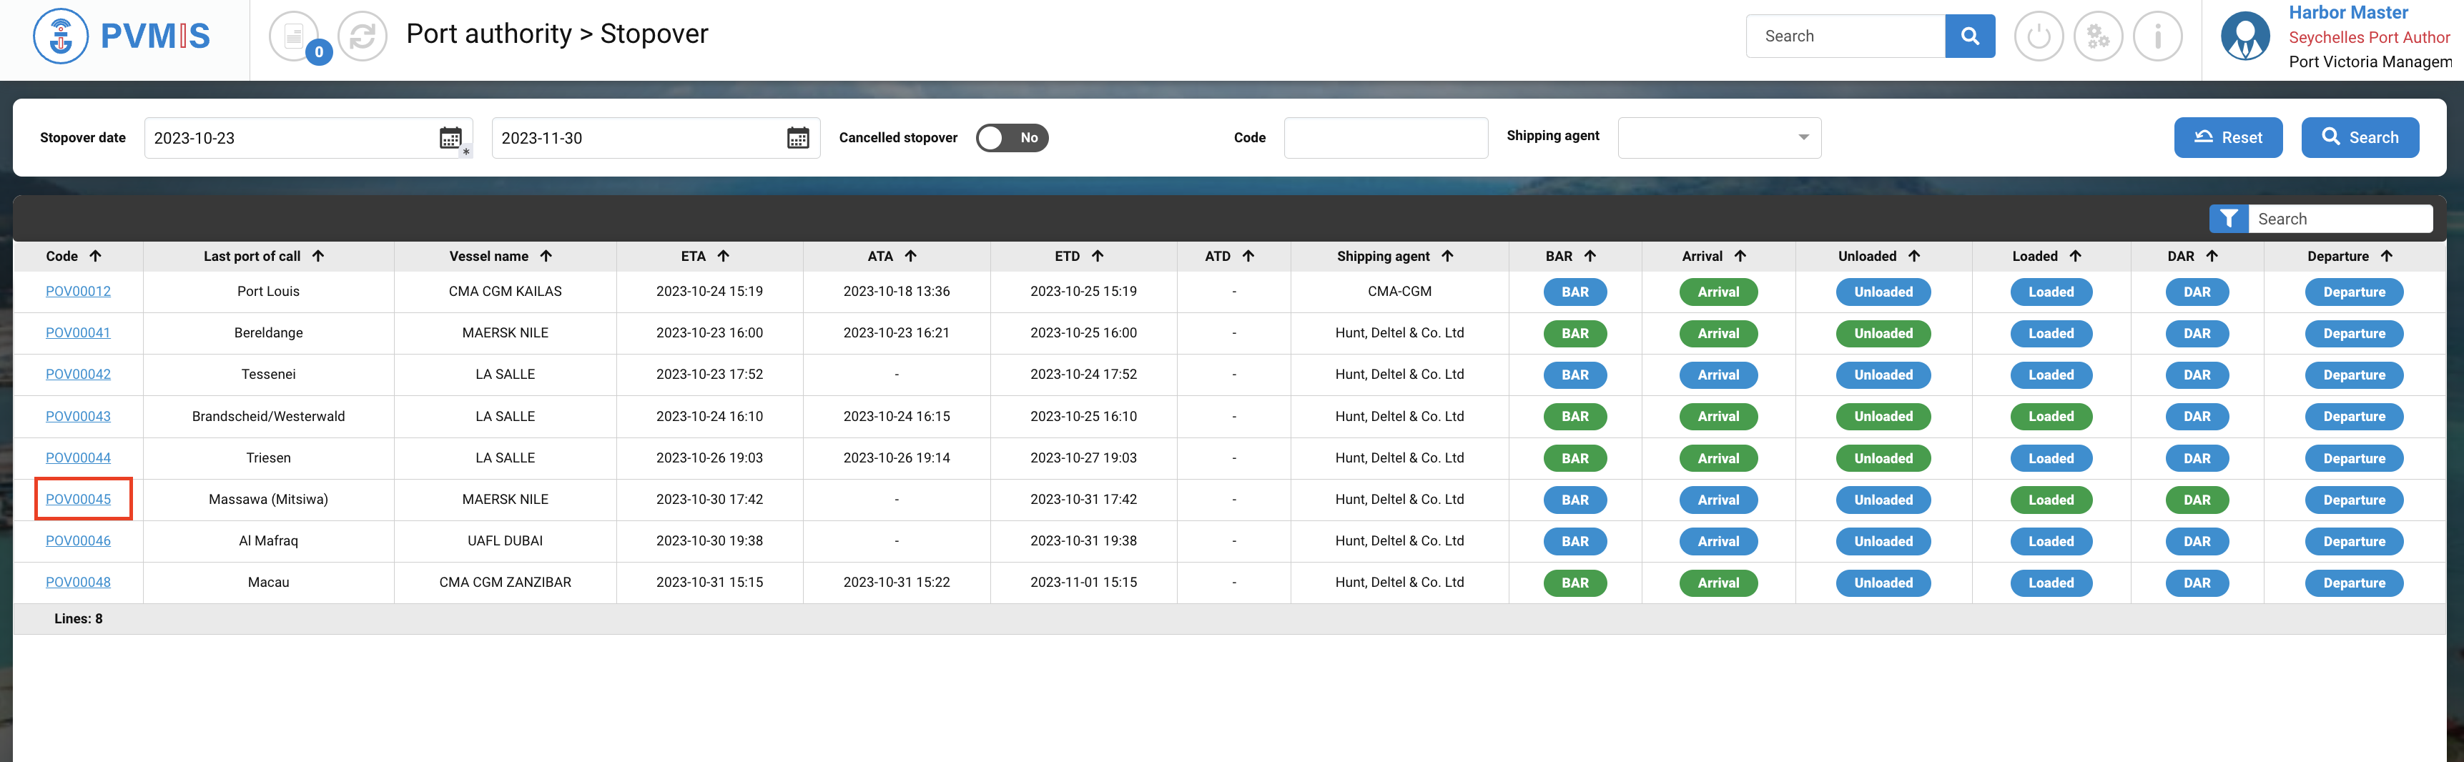
Task: Toggle the Loaded status for POV00043
Action: 2051,417
